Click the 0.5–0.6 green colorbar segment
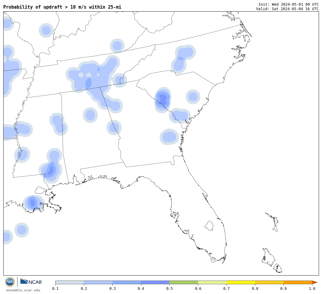This screenshot has height=294, width=322. 184,282
